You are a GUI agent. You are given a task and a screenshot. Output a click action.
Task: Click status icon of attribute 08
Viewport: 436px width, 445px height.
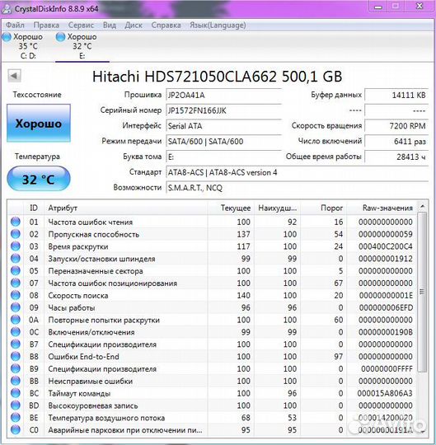coord(16,295)
